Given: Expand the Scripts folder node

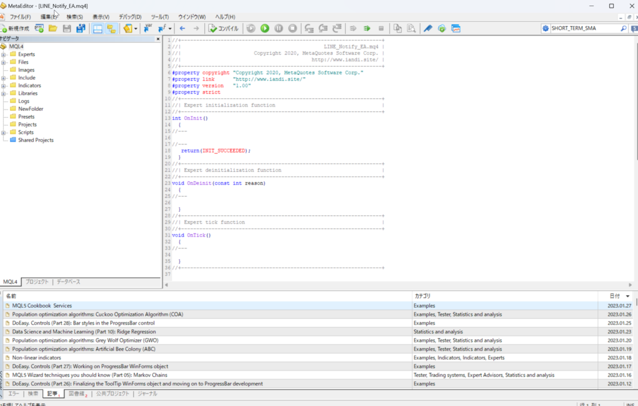Looking at the screenshot, I should [4, 133].
